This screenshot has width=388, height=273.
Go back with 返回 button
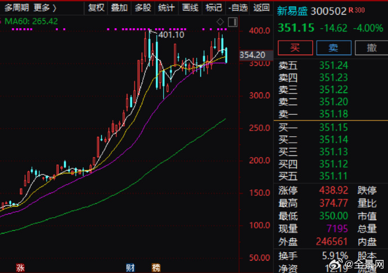[x=261, y=8]
